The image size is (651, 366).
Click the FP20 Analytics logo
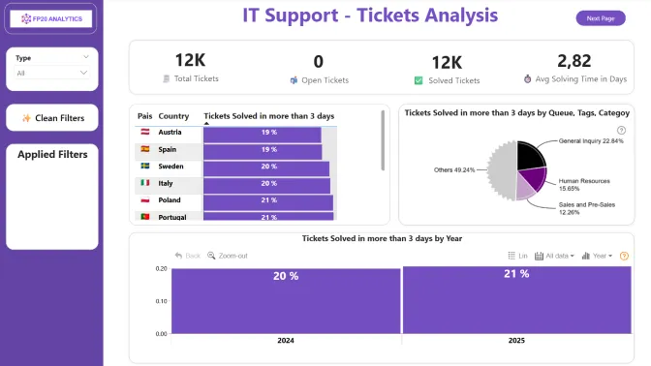(50, 18)
